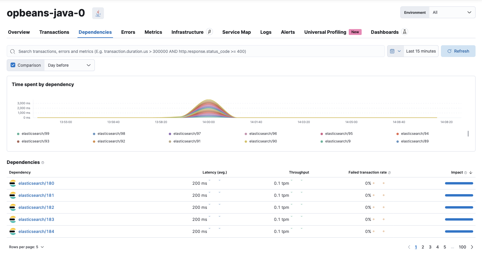482x262 pixels.
Task: Click the peak of the time-spent chart
Action: coord(208,100)
